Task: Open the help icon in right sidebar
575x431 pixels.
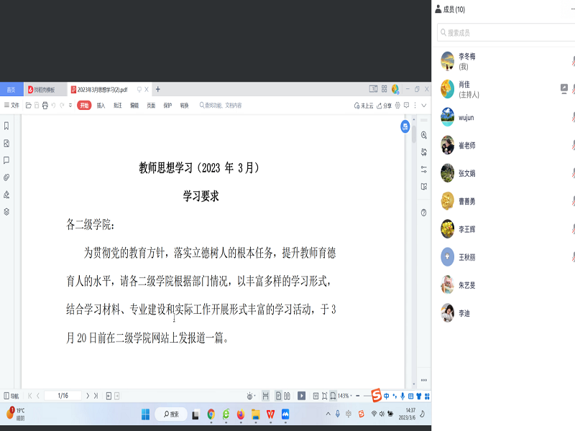Action: tap(423, 212)
